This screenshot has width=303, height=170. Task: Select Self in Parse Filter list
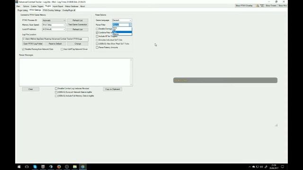[122, 30]
